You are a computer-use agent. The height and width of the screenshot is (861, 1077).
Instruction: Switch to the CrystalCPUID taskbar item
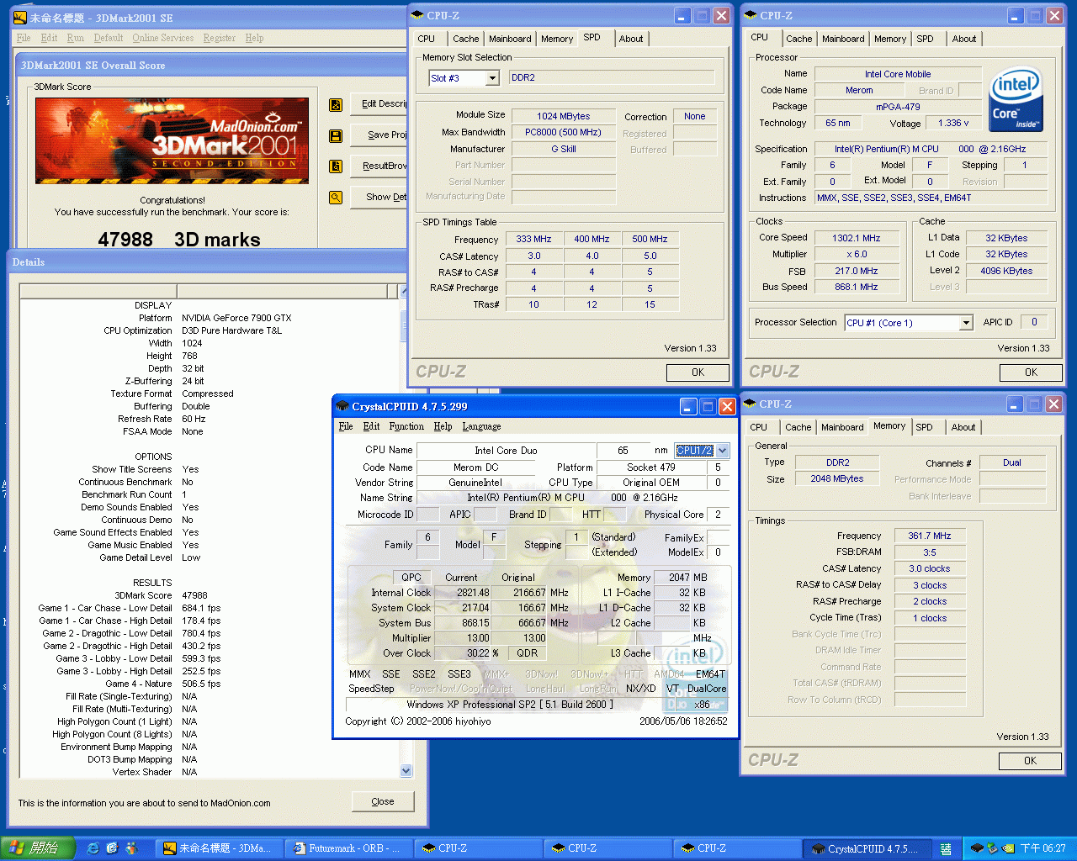(867, 848)
